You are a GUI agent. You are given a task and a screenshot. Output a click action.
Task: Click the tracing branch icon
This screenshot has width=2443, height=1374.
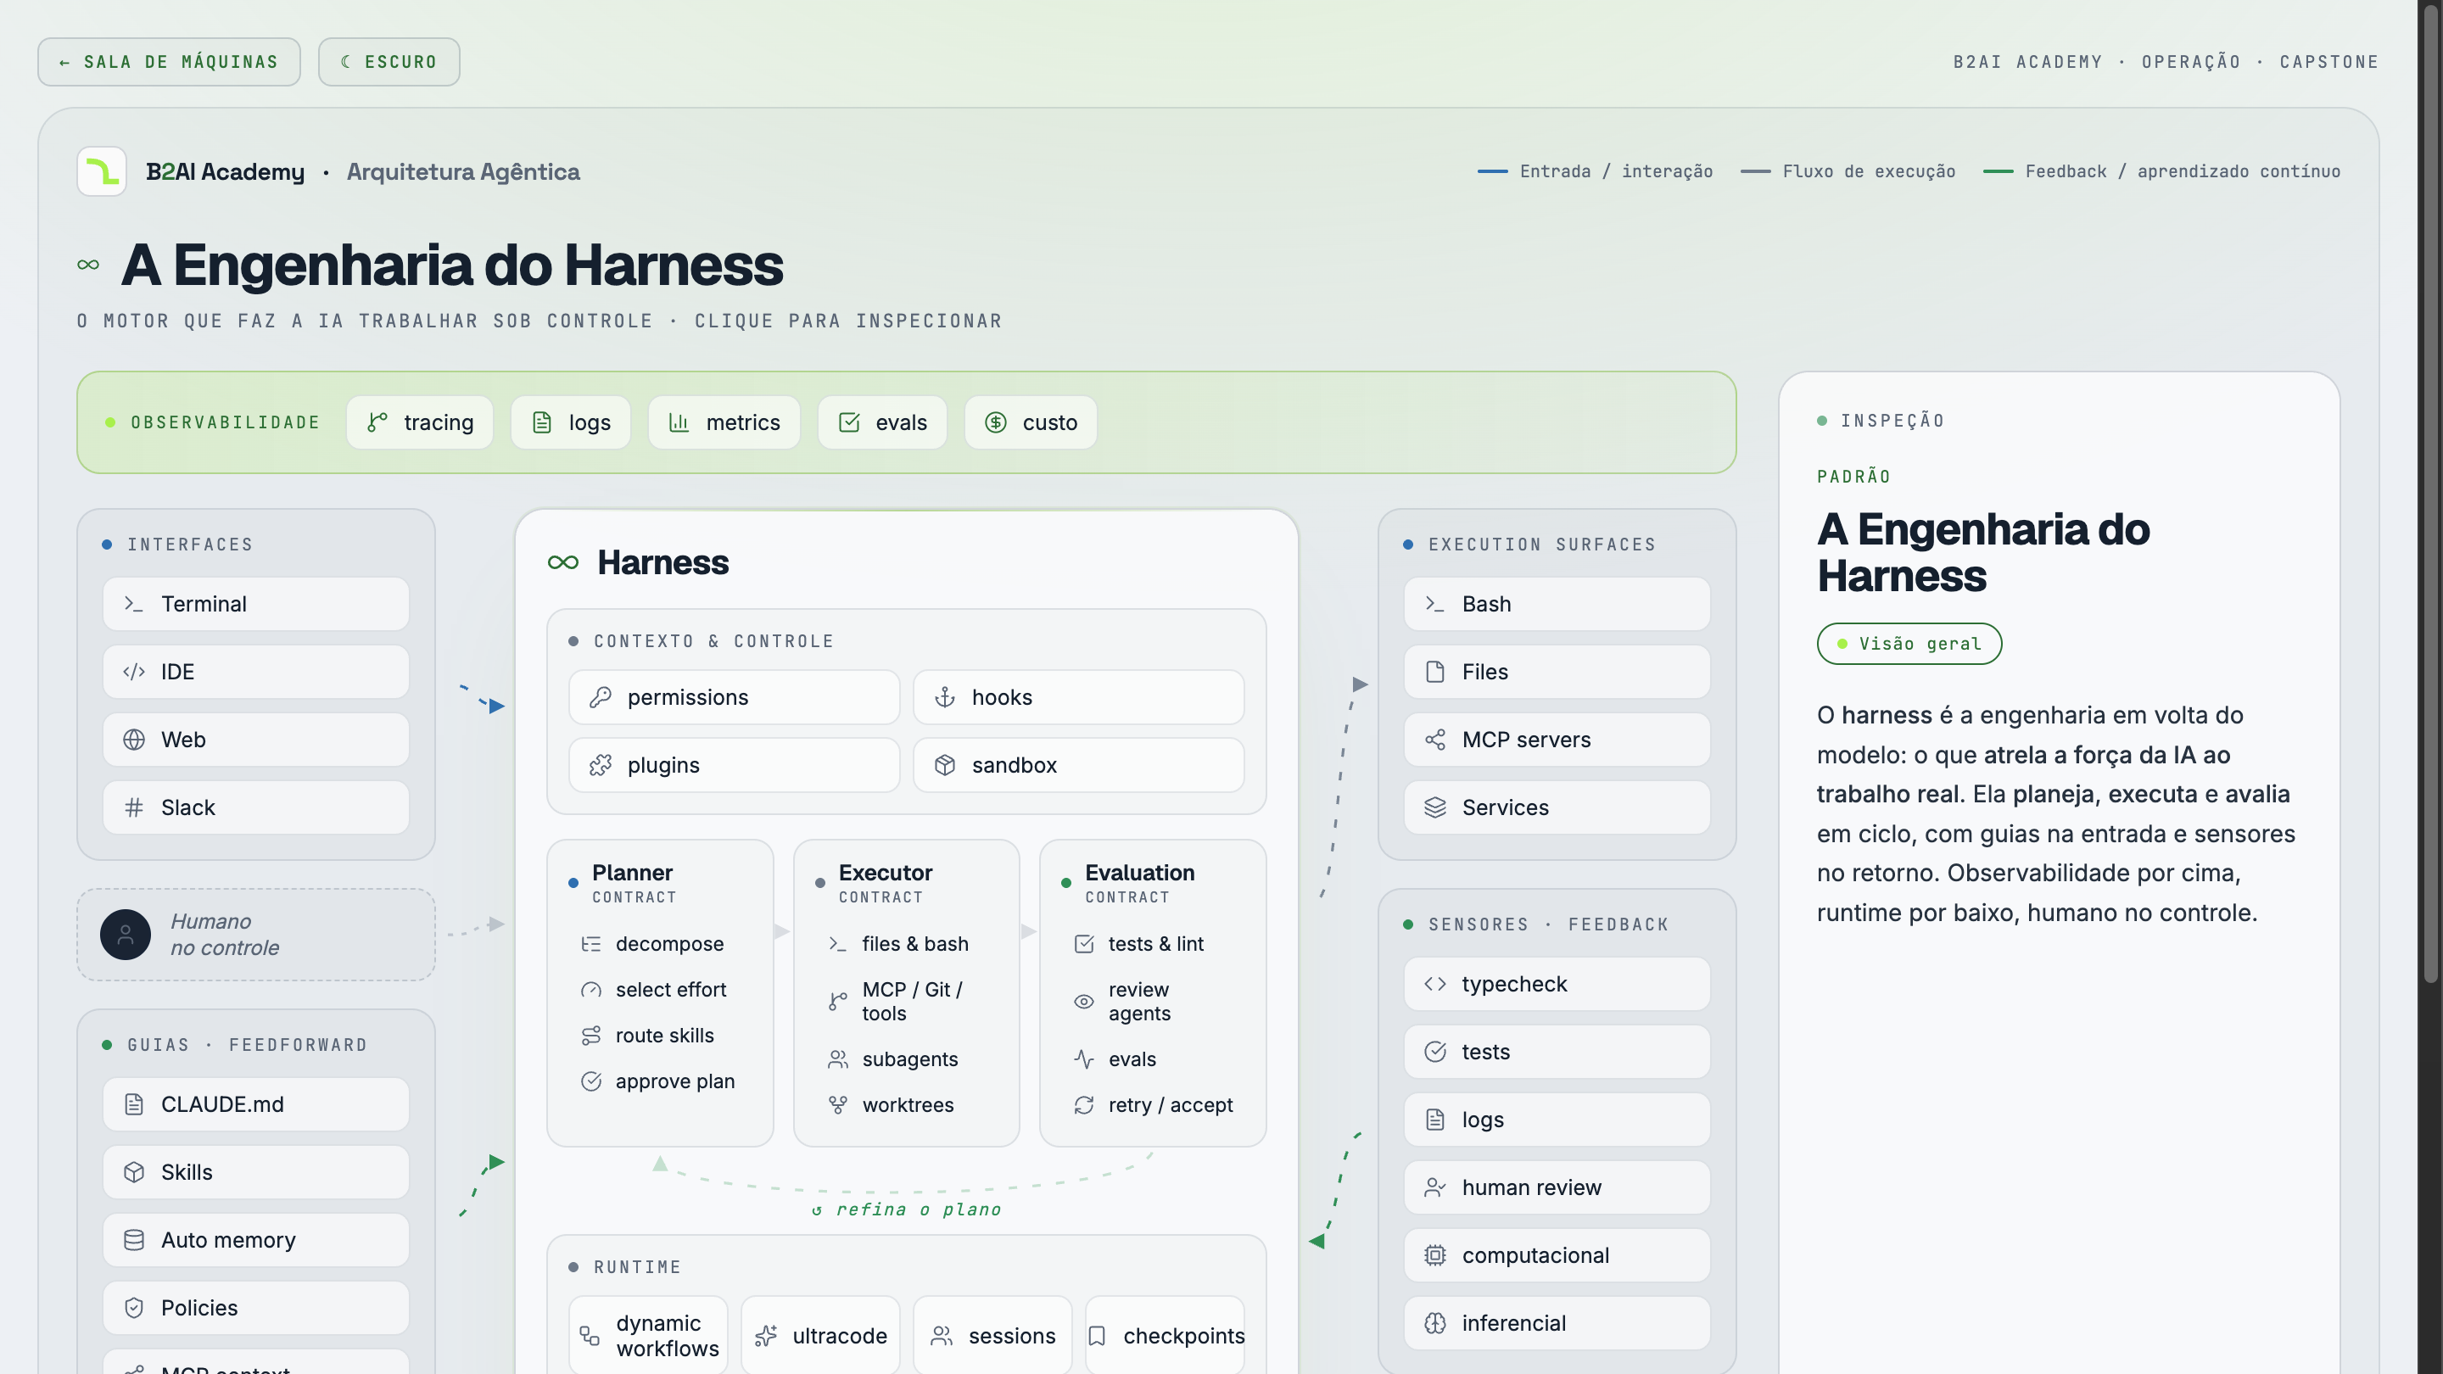click(377, 422)
